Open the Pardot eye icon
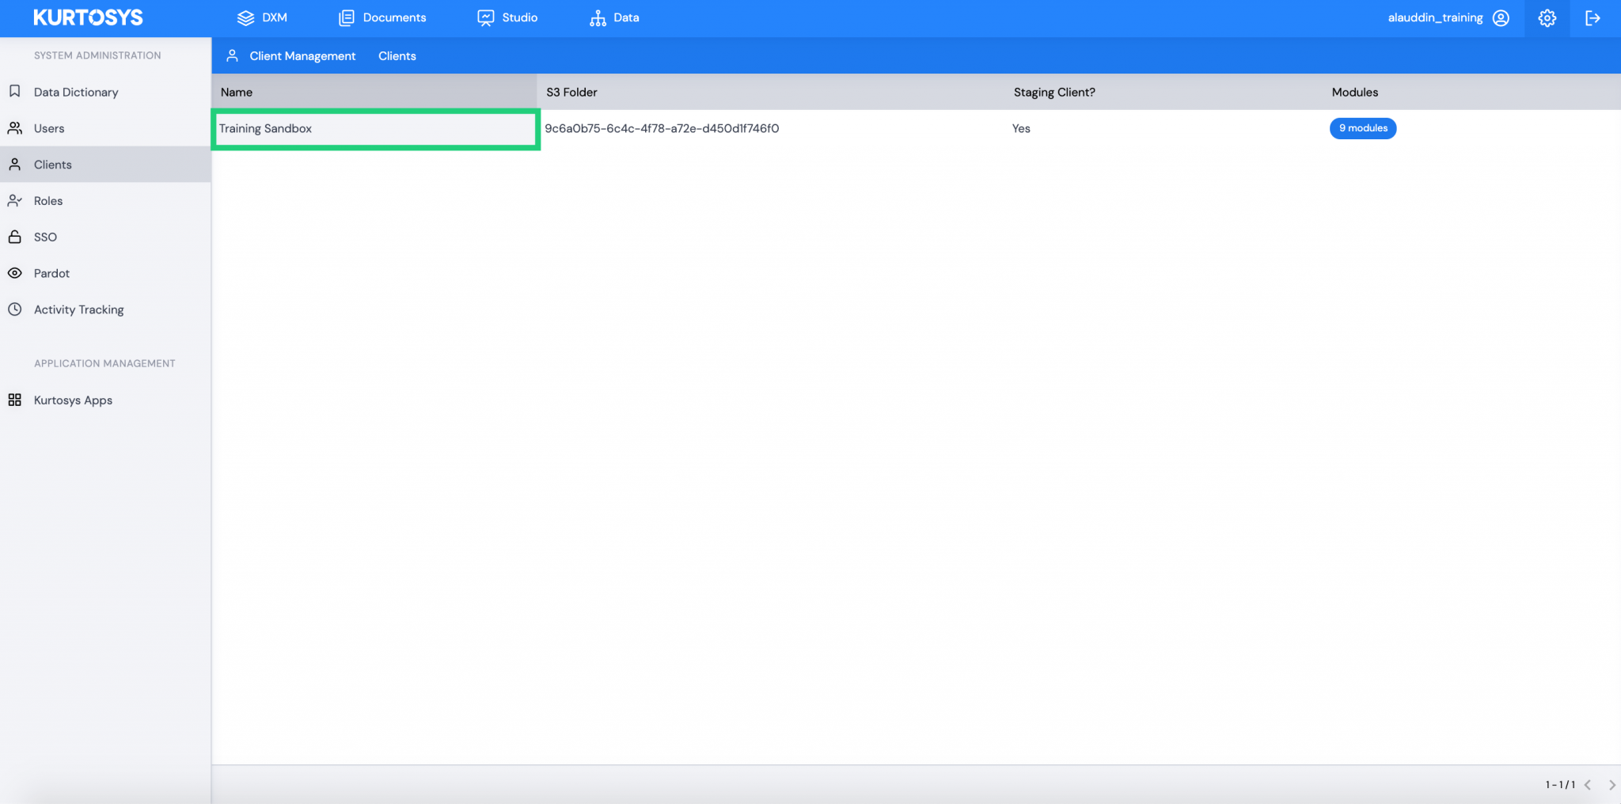This screenshot has height=804, width=1621. tap(15, 273)
